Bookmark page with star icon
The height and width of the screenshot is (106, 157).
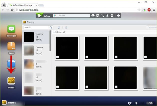[x=139, y=10]
